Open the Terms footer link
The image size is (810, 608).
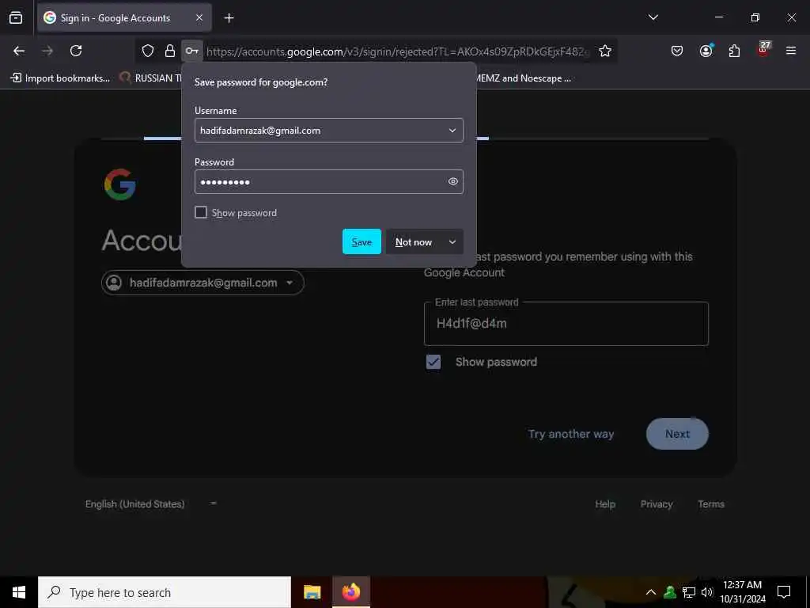coord(711,504)
